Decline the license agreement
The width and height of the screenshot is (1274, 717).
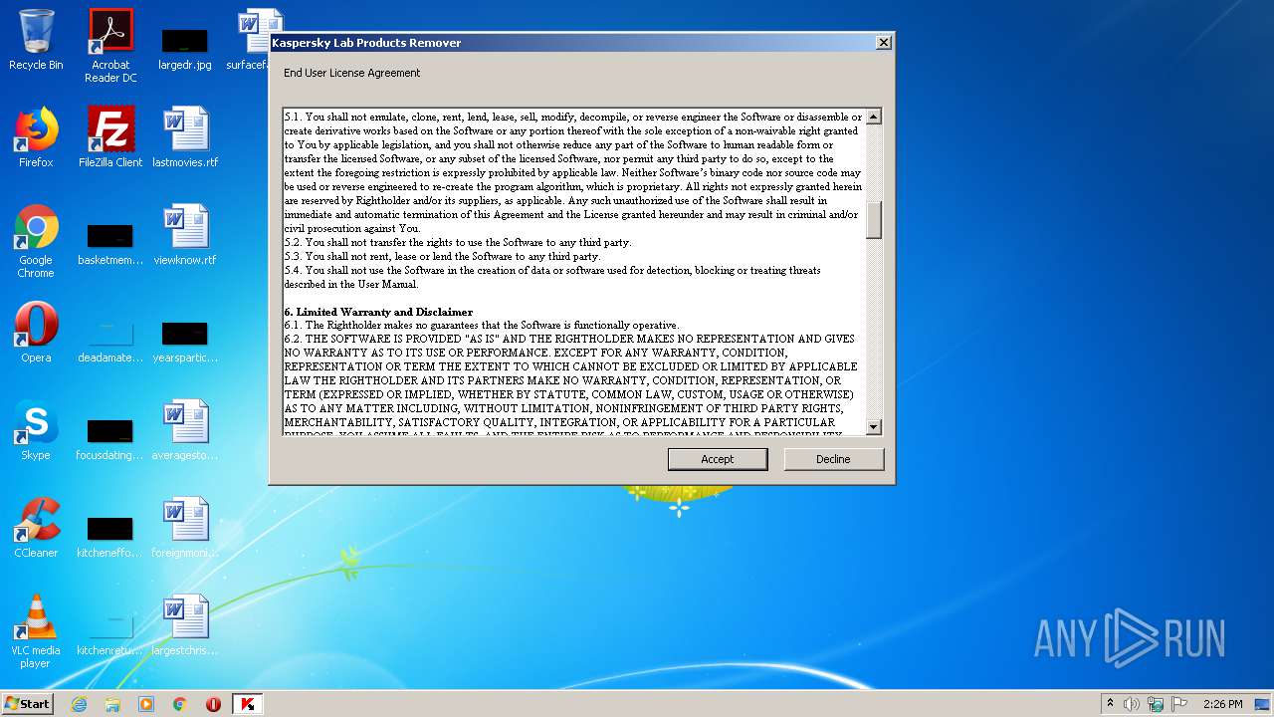coord(833,459)
